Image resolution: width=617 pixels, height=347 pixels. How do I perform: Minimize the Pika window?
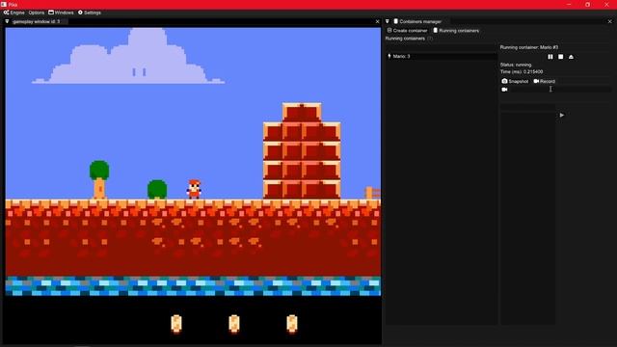[x=569, y=4]
